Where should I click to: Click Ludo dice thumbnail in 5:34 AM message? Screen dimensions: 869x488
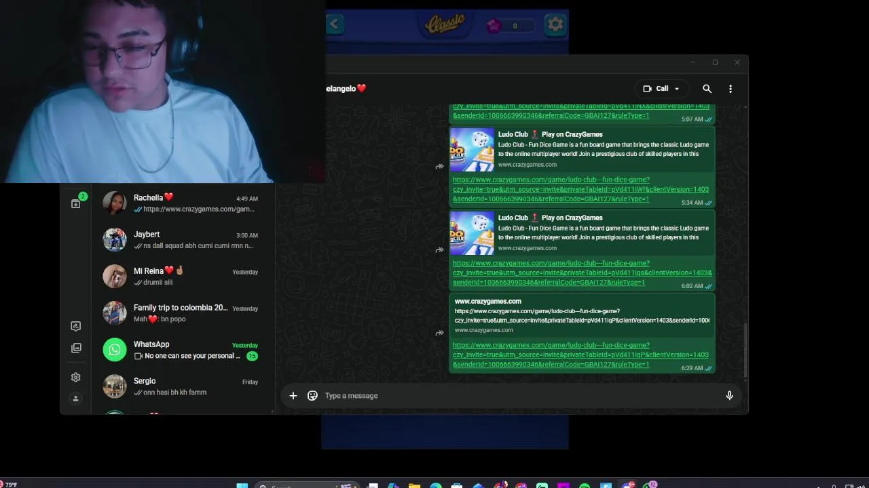472,149
